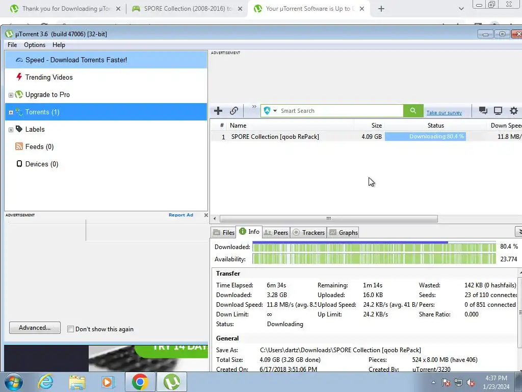Click the Availability pieces bar
Image resolution: width=522 pixels, height=392 pixels.
(374, 259)
